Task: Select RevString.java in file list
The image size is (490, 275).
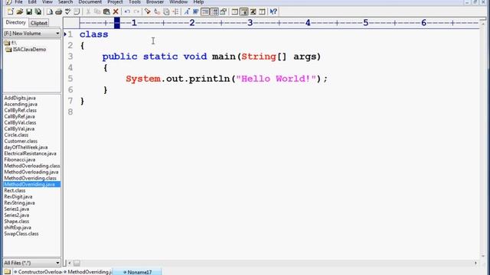Action: (x=19, y=202)
